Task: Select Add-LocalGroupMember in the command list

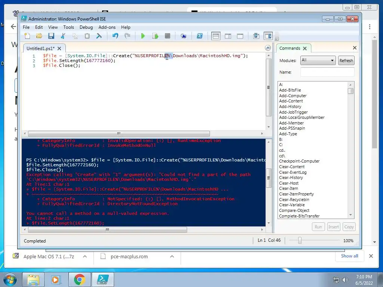Action: (302, 117)
